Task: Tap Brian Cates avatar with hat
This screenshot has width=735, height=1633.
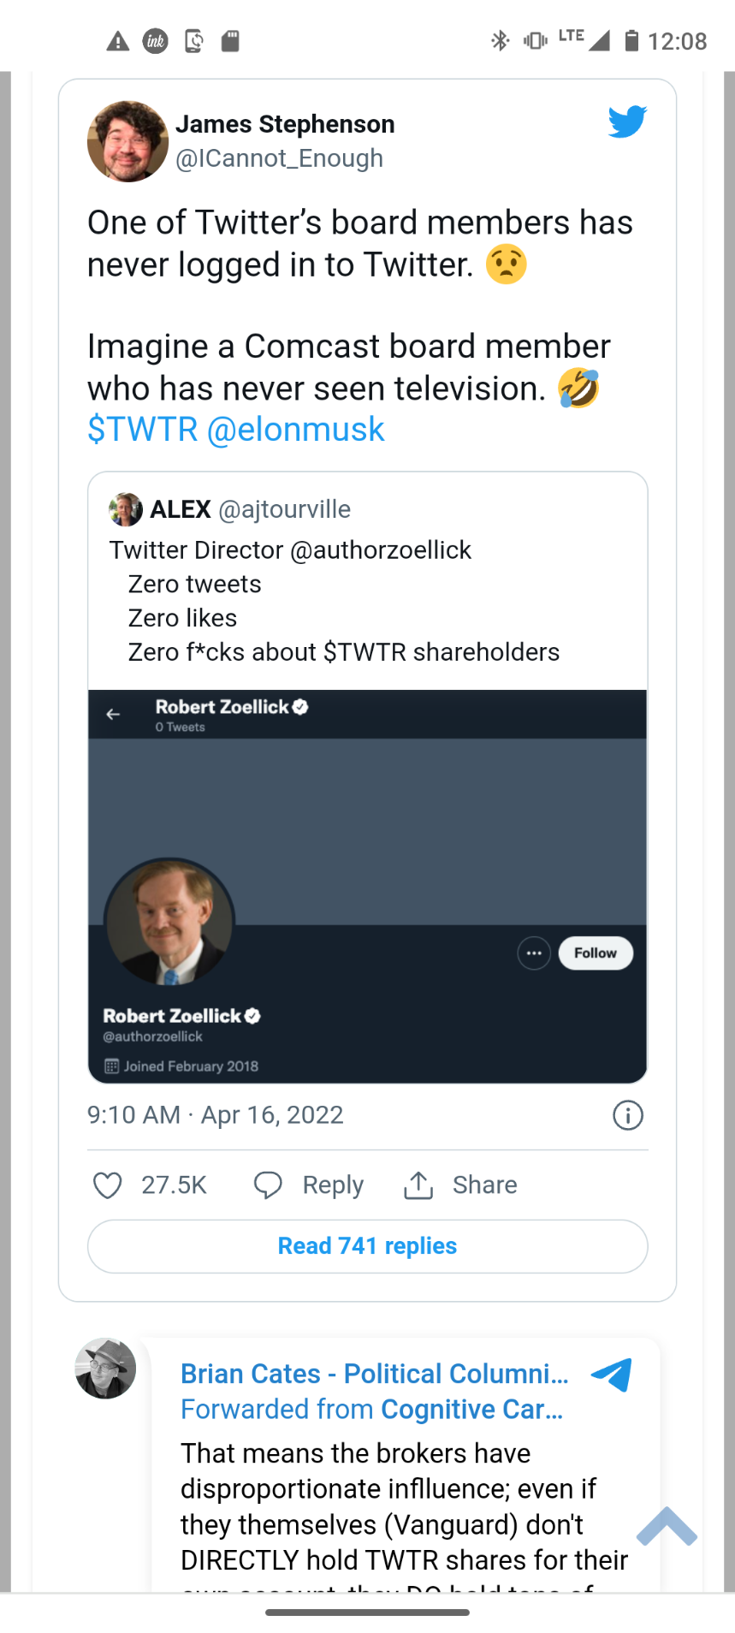Action: [x=105, y=1369]
